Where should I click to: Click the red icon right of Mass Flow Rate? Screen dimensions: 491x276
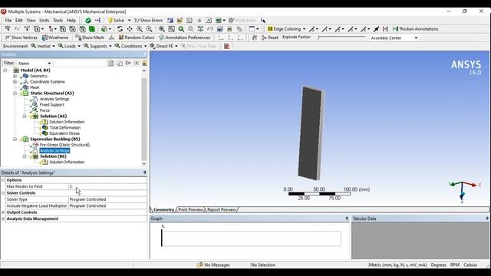coord(227,46)
